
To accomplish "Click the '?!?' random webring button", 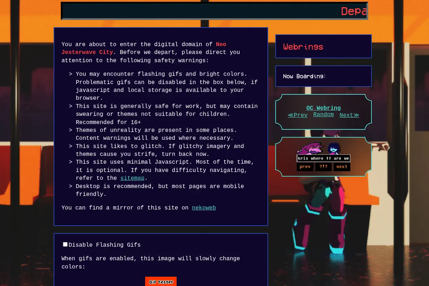I will point(324,167).
